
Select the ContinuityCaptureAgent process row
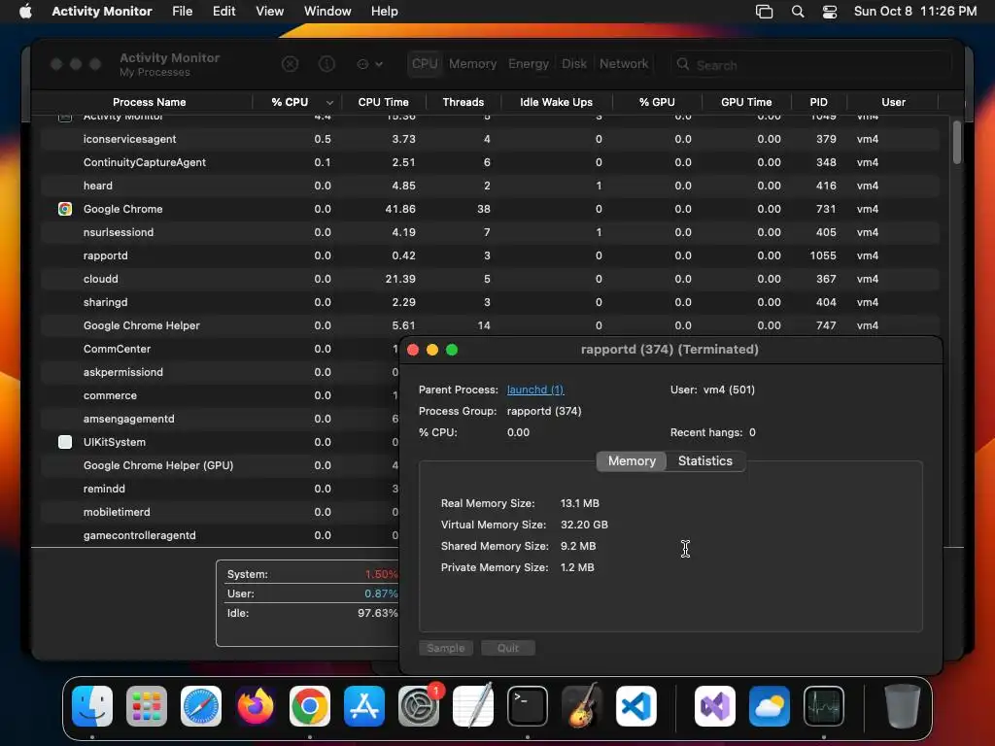click(490, 162)
